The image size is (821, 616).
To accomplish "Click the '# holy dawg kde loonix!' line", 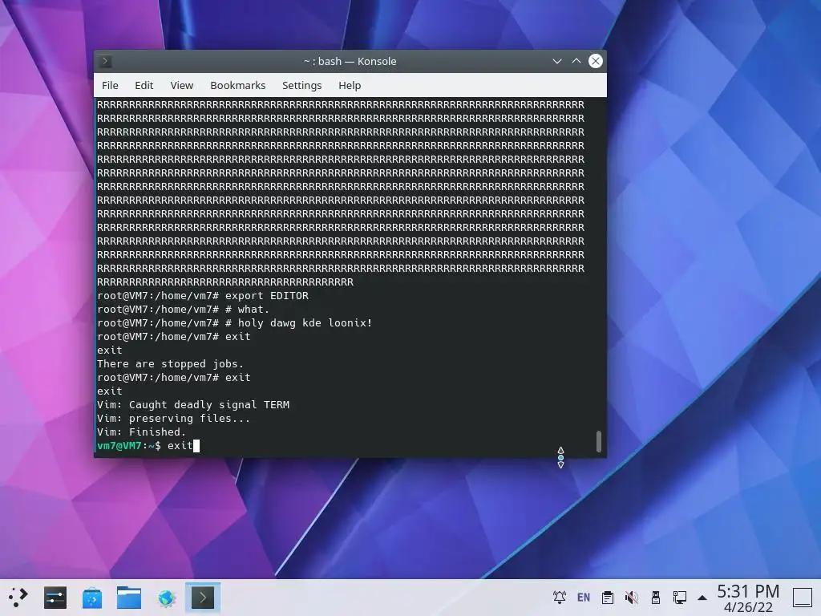I will 235,323.
